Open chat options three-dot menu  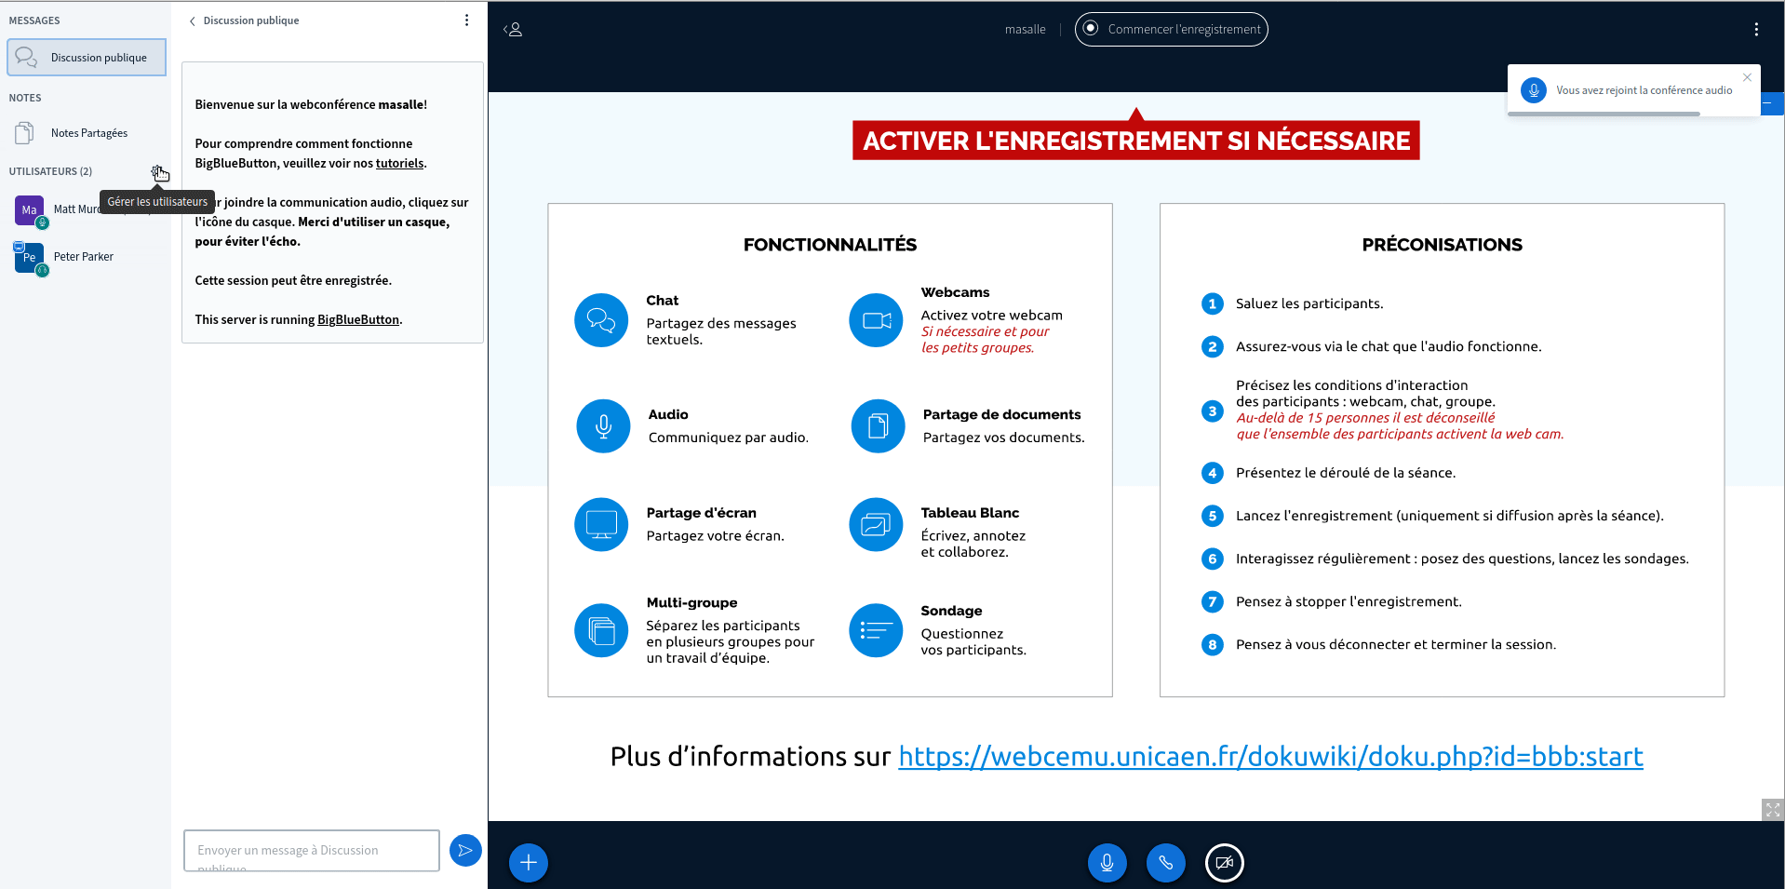pyautogui.click(x=466, y=20)
